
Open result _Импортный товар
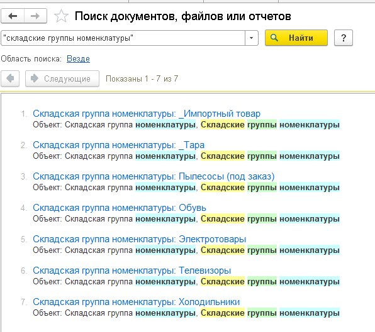[x=147, y=114]
